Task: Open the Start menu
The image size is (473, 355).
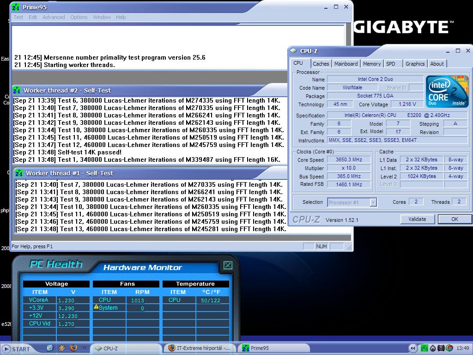Action: coord(17,349)
